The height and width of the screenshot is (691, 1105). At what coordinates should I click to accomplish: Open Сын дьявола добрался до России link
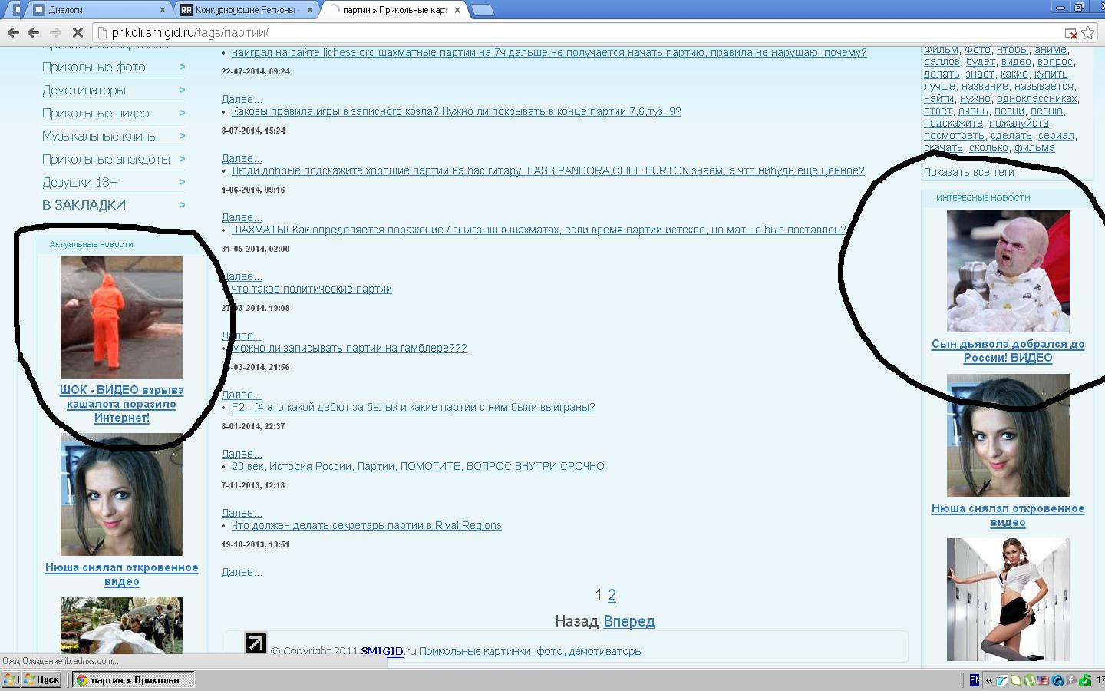[1008, 351]
